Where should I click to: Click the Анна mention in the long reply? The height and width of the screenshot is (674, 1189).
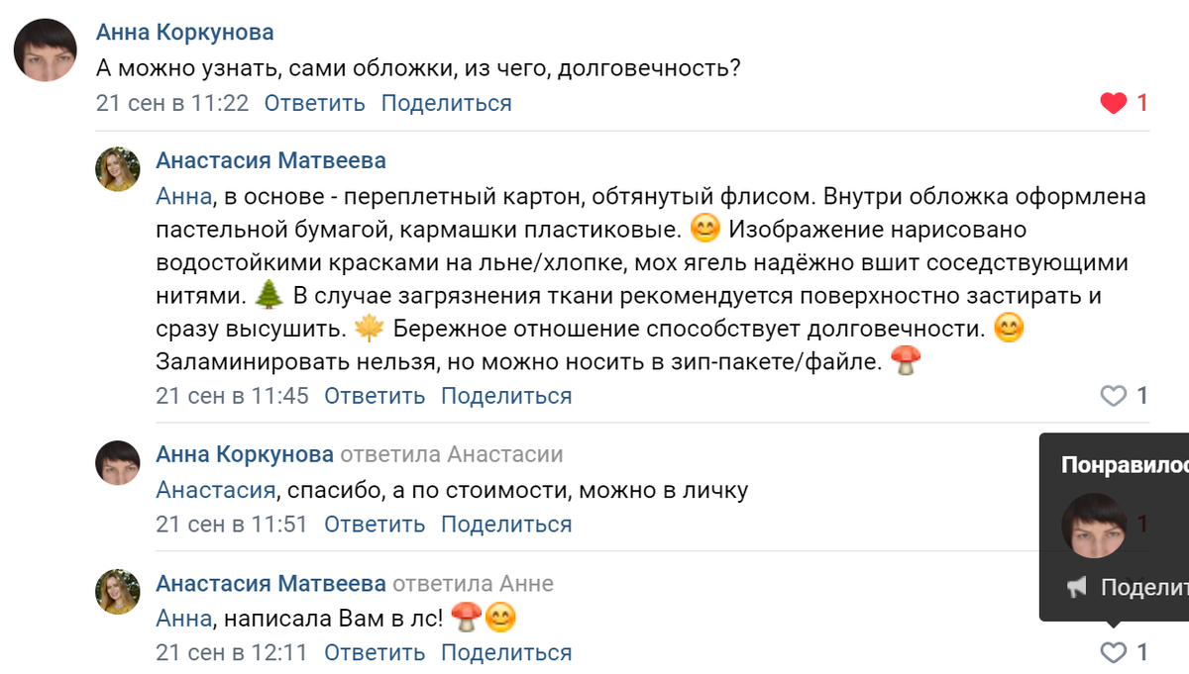[x=184, y=197]
